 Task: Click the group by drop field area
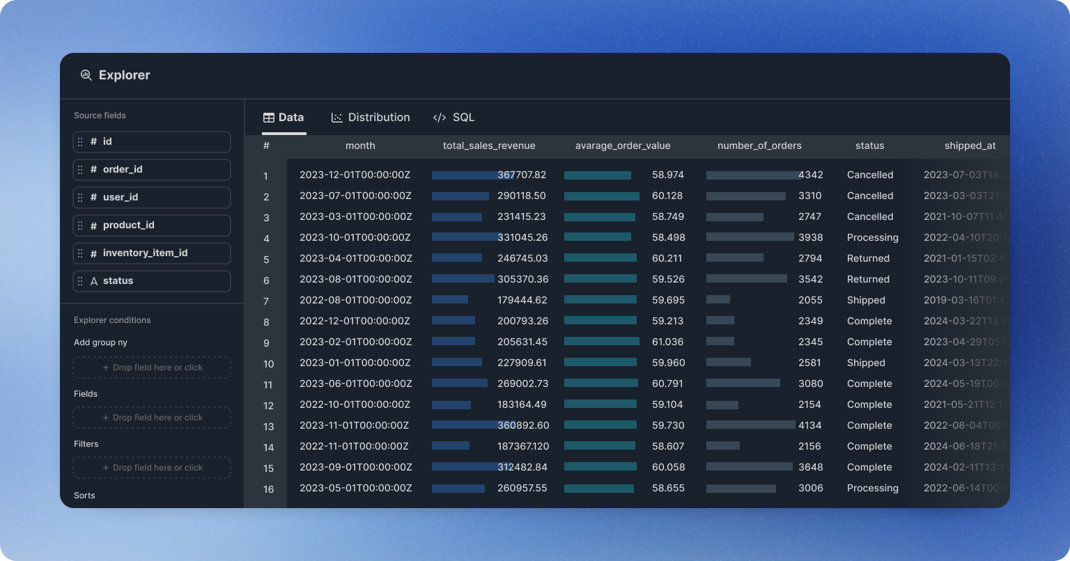(152, 368)
